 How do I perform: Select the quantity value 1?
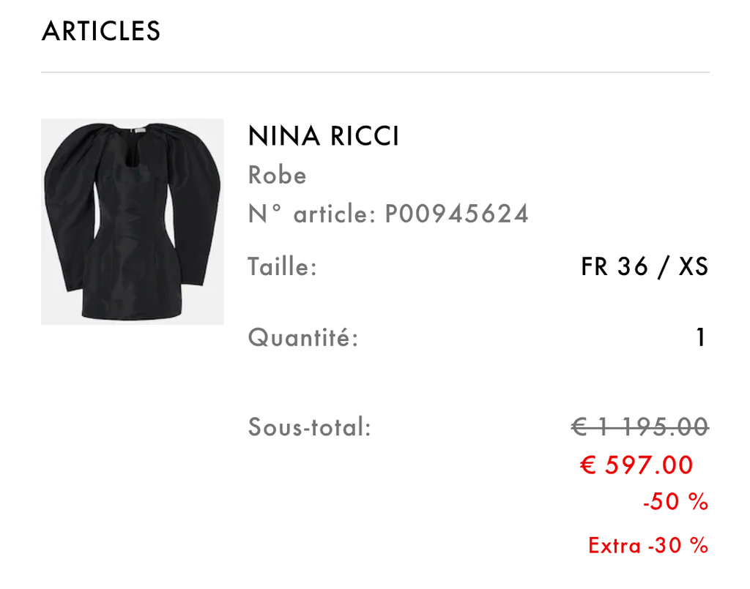(x=701, y=338)
